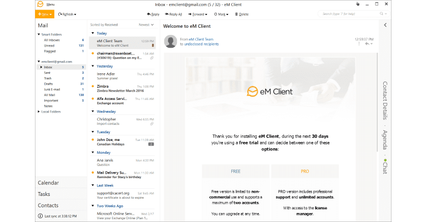This screenshot has width=427, height=222.
Task: Open the New item dropdown
Action: point(51,14)
